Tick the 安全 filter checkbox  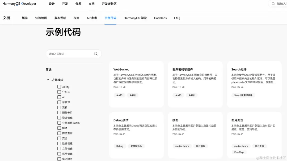tap(59, 138)
